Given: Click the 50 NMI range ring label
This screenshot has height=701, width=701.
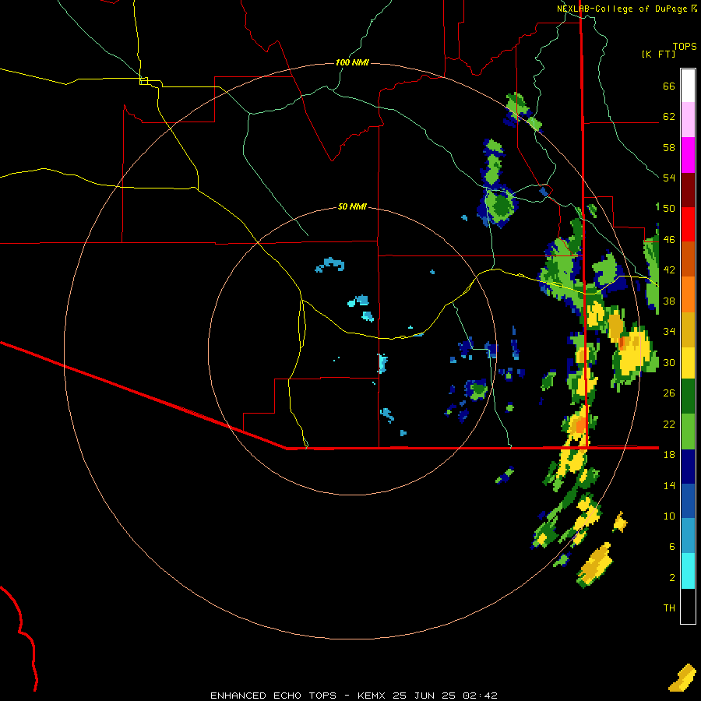Looking at the screenshot, I should click(352, 206).
